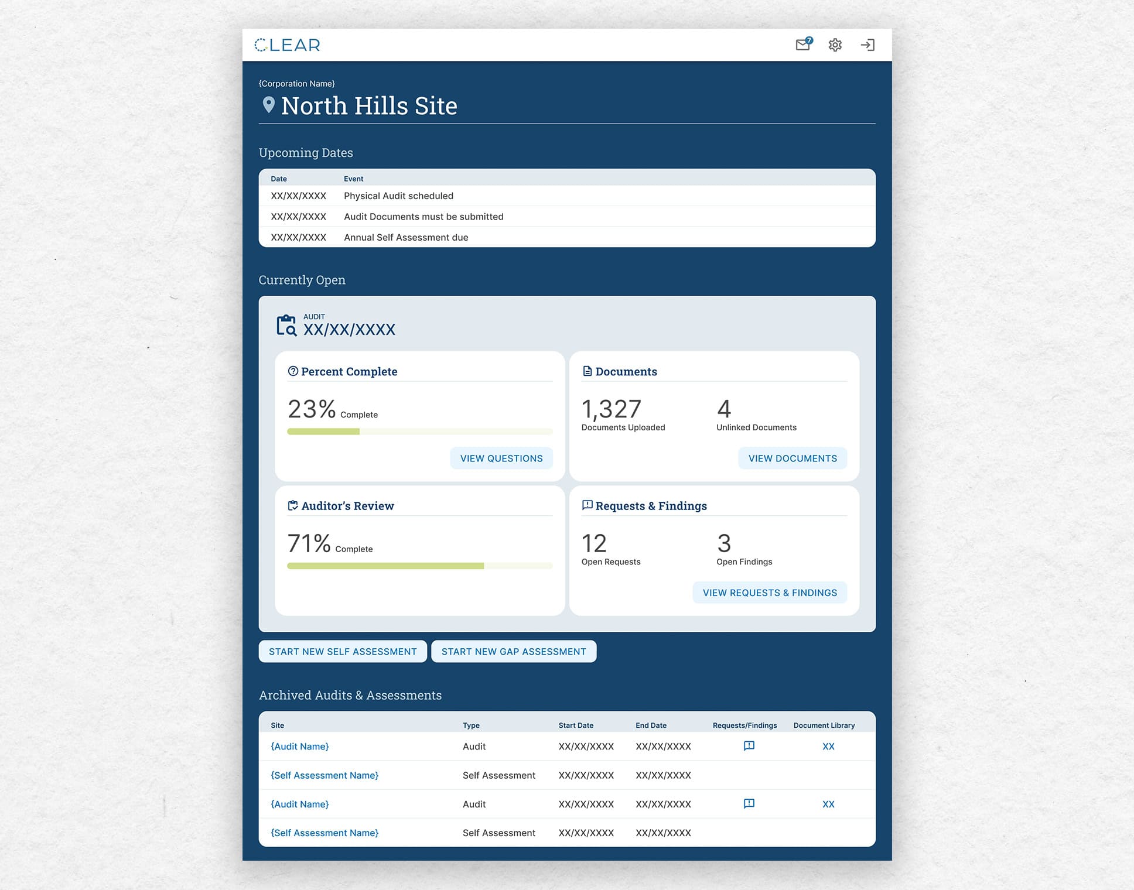The height and width of the screenshot is (890, 1134).
Task: Click the Percent Complete question mark icon
Action: pos(293,371)
